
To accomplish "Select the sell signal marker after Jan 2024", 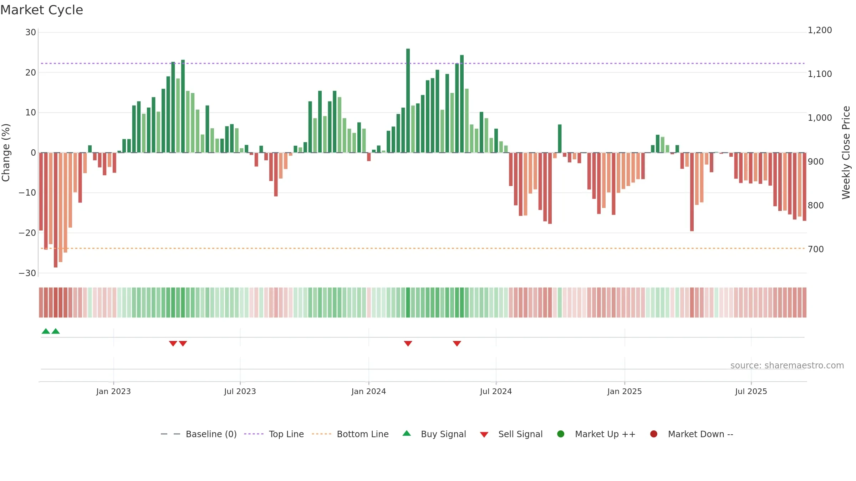I will click(x=408, y=343).
